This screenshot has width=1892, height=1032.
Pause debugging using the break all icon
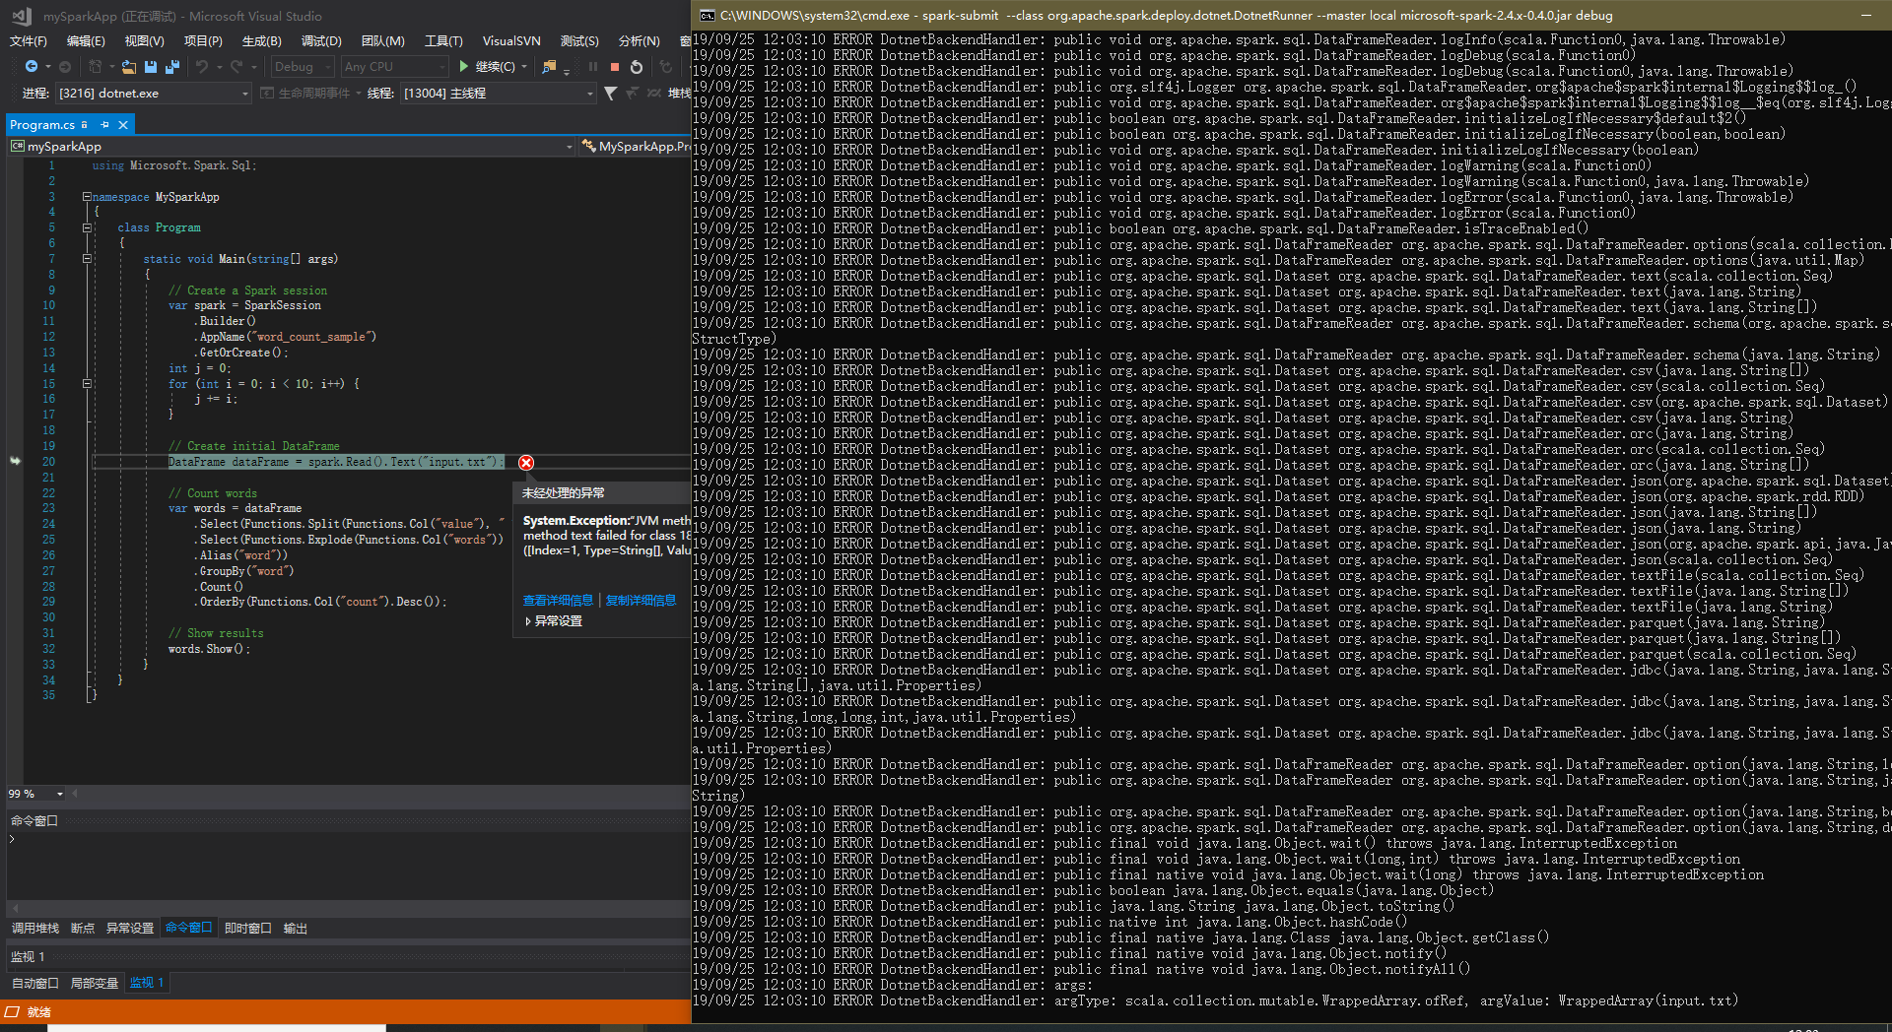(592, 67)
